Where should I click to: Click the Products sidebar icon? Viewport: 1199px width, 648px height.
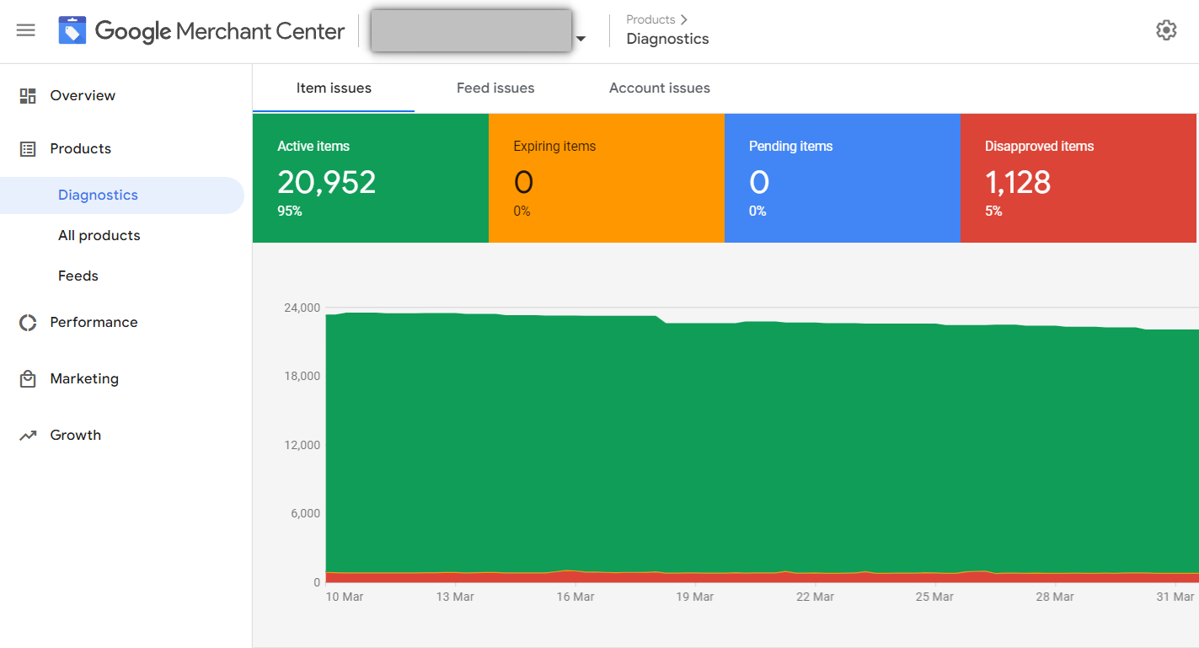28,148
